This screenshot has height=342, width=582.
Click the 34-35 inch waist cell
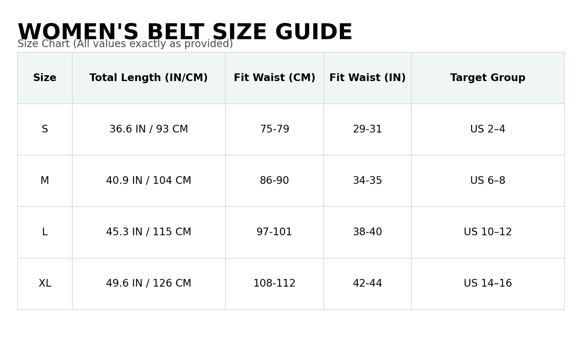pos(367,181)
